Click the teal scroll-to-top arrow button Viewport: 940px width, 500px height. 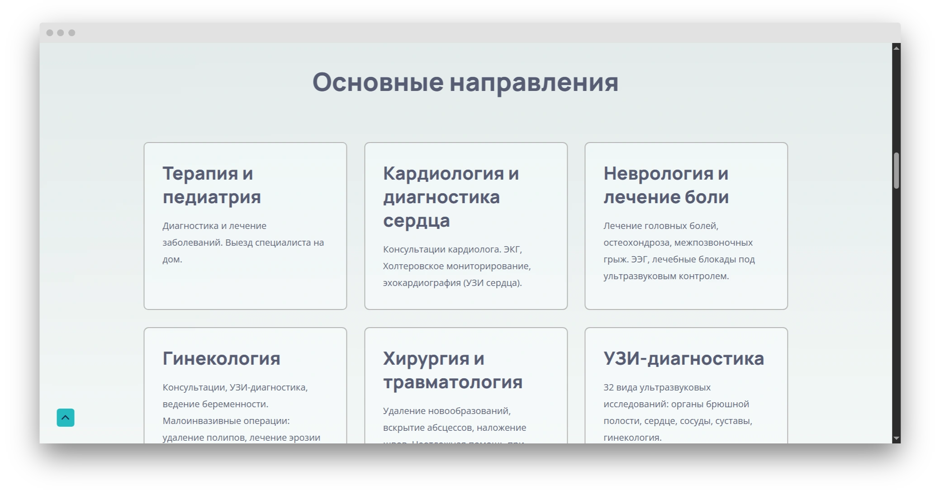pyautogui.click(x=66, y=418)
